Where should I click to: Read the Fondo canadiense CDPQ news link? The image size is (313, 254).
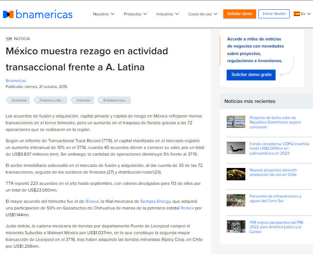click(279, 148)
